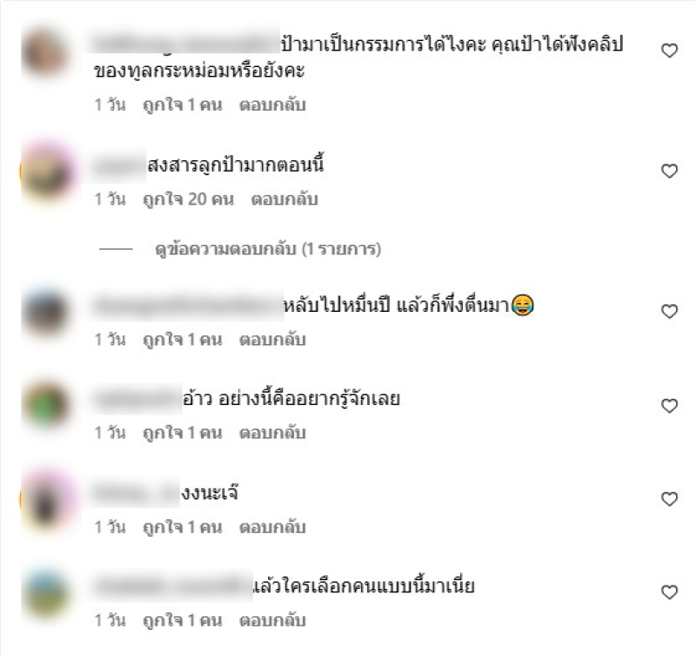Reply to the หลับไปหมื่นปี comment

click(272, 340)
